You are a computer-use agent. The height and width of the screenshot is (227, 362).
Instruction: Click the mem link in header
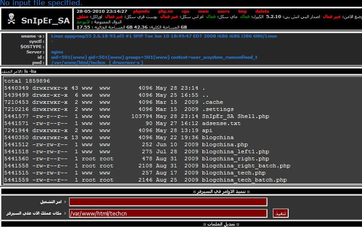pos(203,11)
